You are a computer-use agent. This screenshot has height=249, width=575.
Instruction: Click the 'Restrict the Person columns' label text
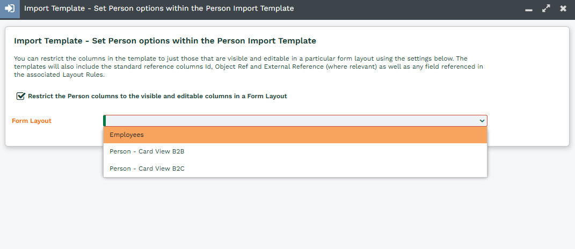click(x=157, y=96)
